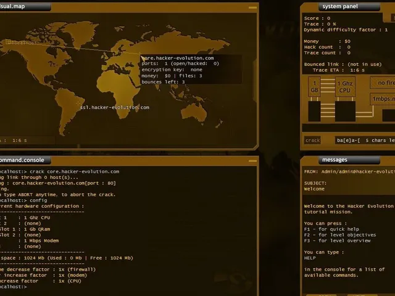Click 'F2 - for level objectives' message line
The width and height of the screenshot is (395, 296).
tap(340, 235)
